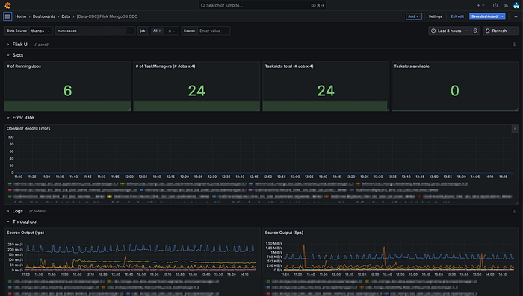
Task: Click the Data Source variable label
Action: [16, 31]
